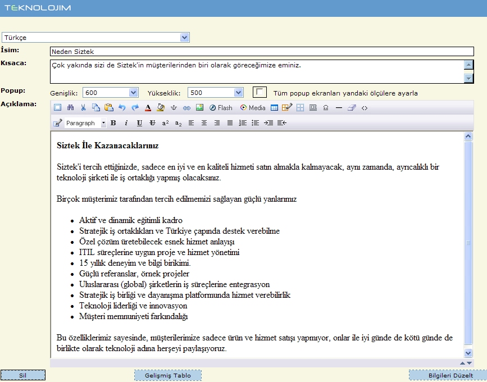The height and width of the screenshot is (382, 487).
Task: Align text left
Action: click(192, 123)
